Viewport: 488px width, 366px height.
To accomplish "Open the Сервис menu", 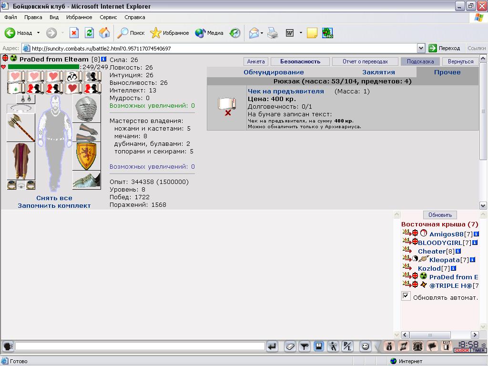I will (108, 17).
